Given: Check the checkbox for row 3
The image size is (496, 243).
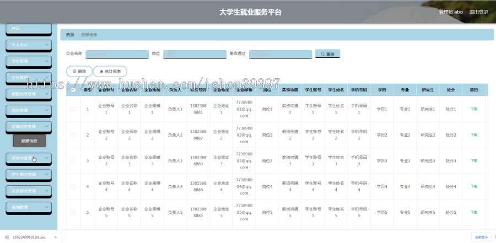Looking at the screenshot, I should pos(73,160).
